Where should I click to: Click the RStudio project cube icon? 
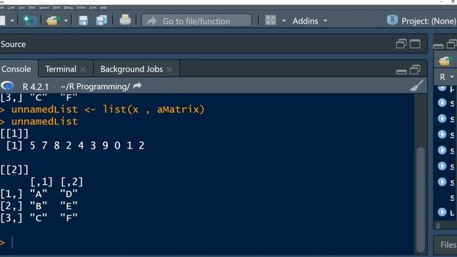click(x=392, y=20)
